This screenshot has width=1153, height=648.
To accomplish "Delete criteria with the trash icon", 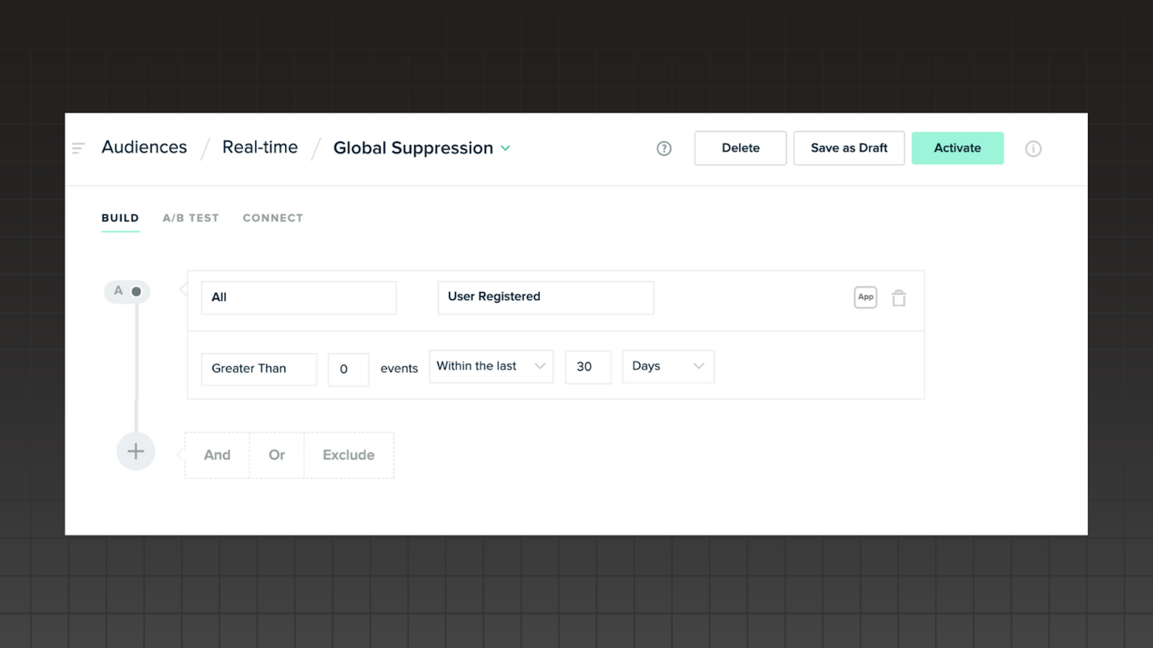I will pyautogui.click(x=898, y=298).
